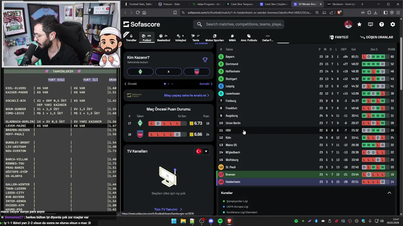Open Sofascore settings gear
This screenshot has width=403, height=226.
coord(393,24)
